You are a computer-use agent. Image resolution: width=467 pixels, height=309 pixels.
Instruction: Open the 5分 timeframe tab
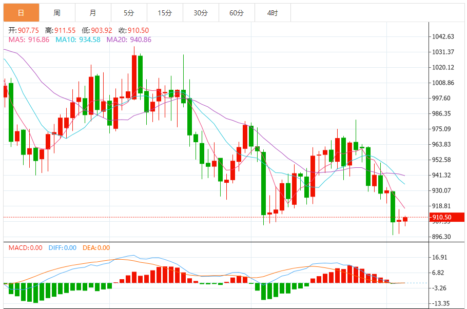tap(129, 13)
